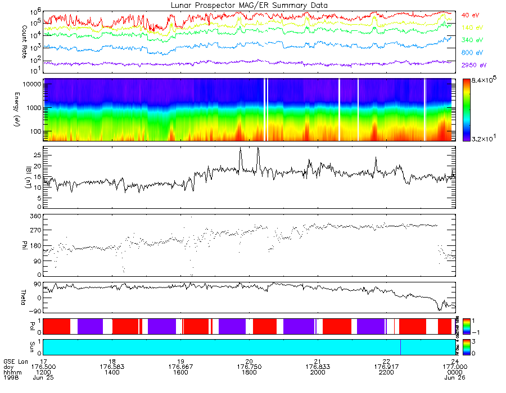Click the '1800' time tick label
This screenshot has height=393, width=506.
click(x=249, y=372)
